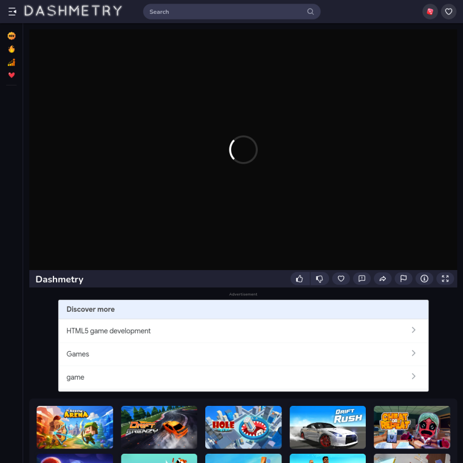463x463 pixels.
Task: Click the Dashmetry game title
Action: click(x=59, y=279)
